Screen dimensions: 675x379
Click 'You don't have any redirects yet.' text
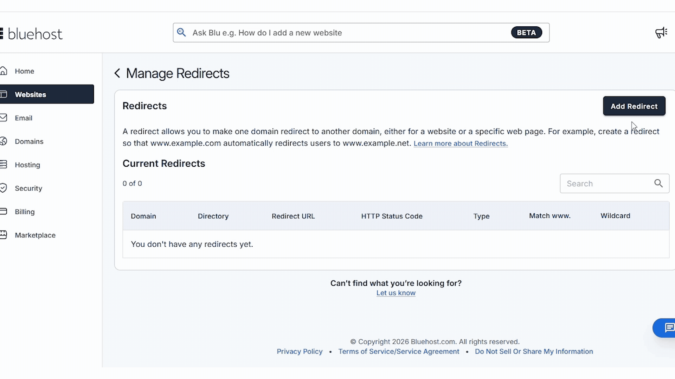pos(192,244)
